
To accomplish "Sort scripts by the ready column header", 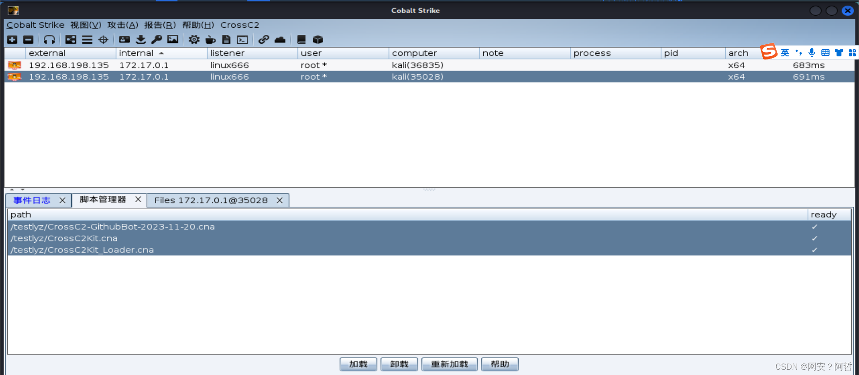I will 829,215.
